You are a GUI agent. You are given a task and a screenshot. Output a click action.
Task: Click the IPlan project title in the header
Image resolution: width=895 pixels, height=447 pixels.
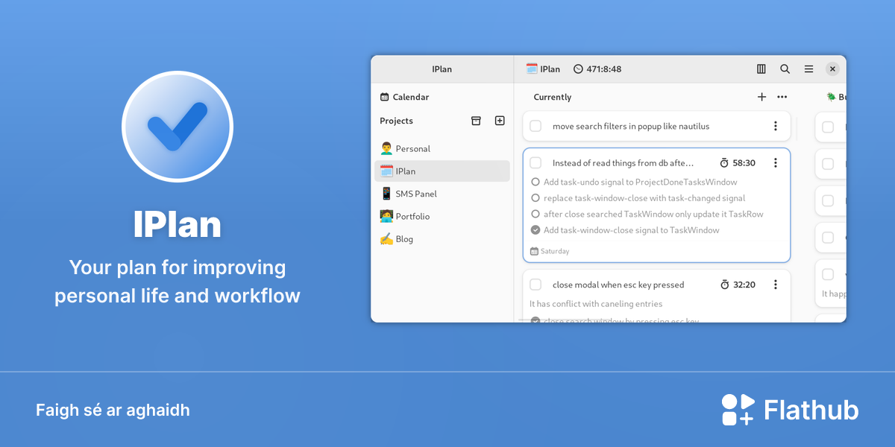pos(543,69)
